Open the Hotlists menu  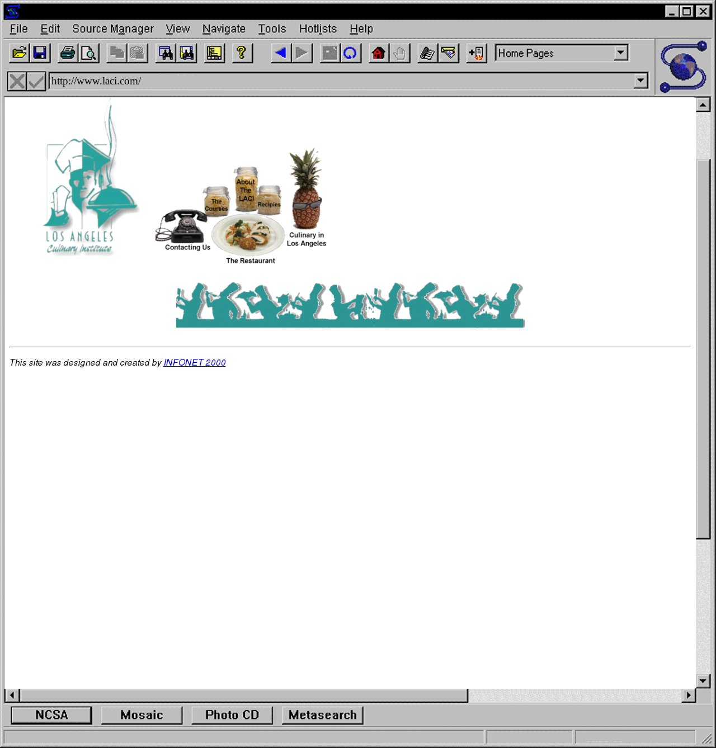coord(318,29)
